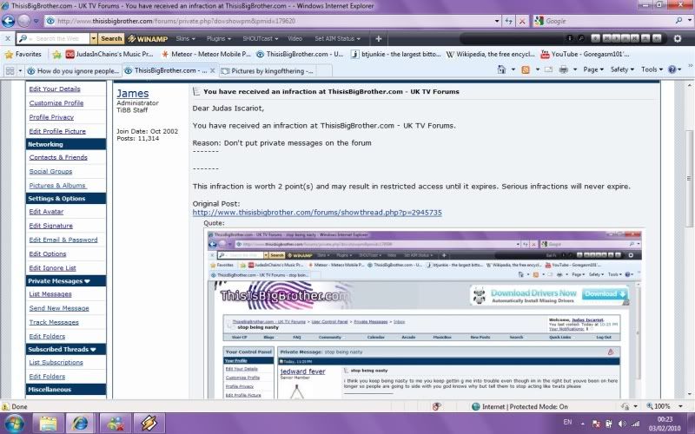
Task: Click the search magnifier in Google box
Action: (678, 20)
